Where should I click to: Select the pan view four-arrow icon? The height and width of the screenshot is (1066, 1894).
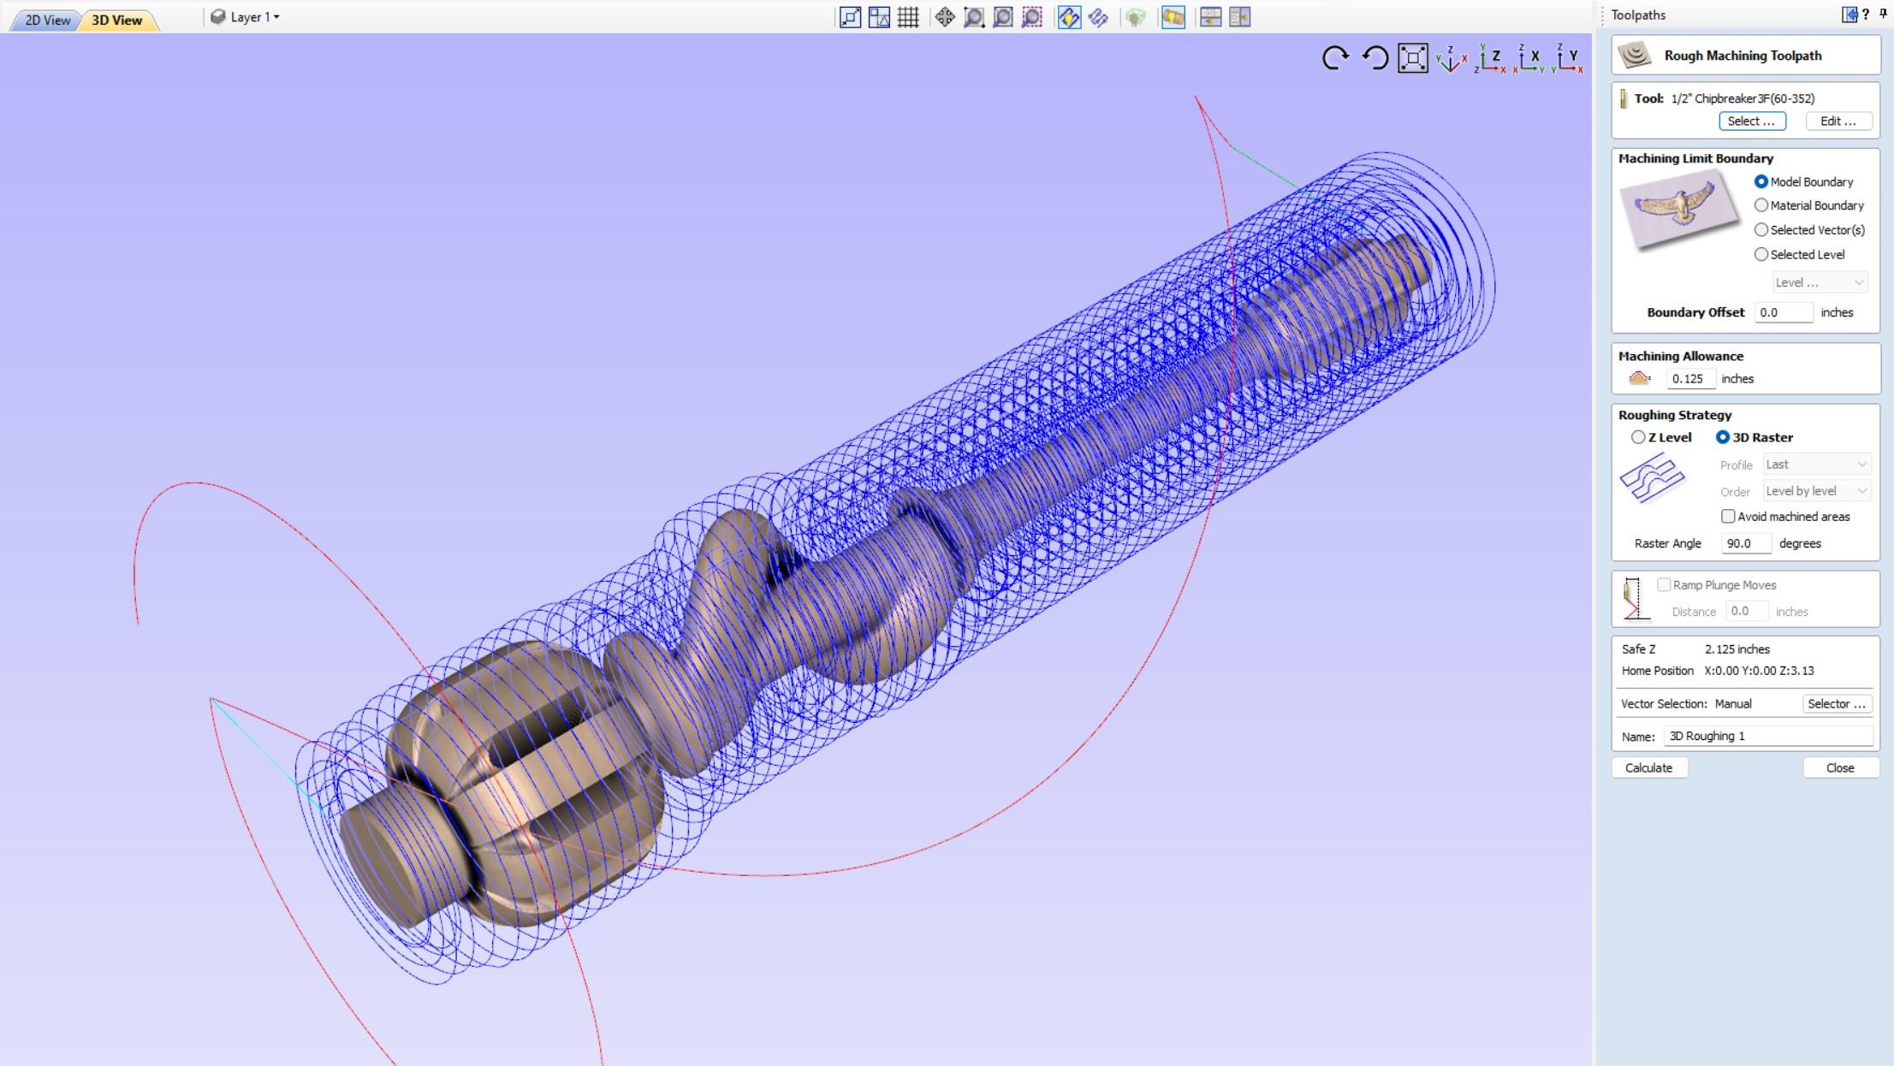(945, 17)
